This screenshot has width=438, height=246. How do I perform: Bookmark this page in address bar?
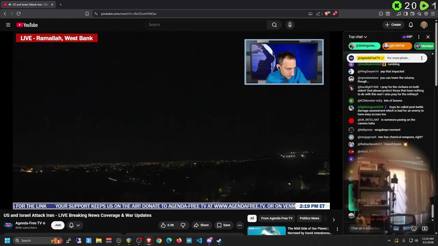click(87, 14)
